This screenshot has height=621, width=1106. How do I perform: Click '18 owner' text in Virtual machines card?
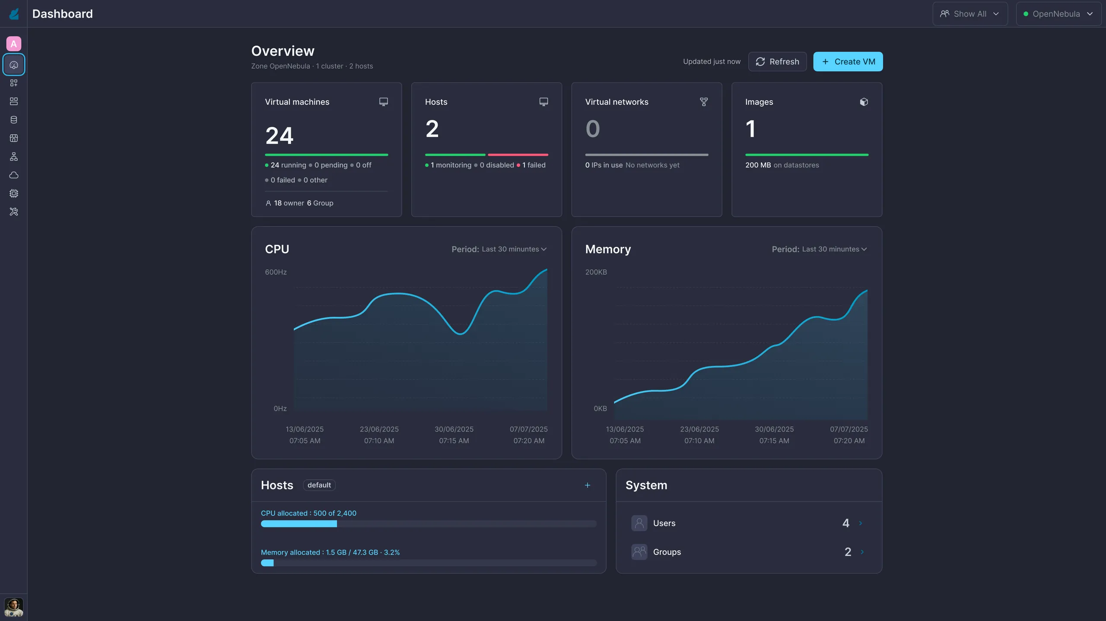pos(289,203)
